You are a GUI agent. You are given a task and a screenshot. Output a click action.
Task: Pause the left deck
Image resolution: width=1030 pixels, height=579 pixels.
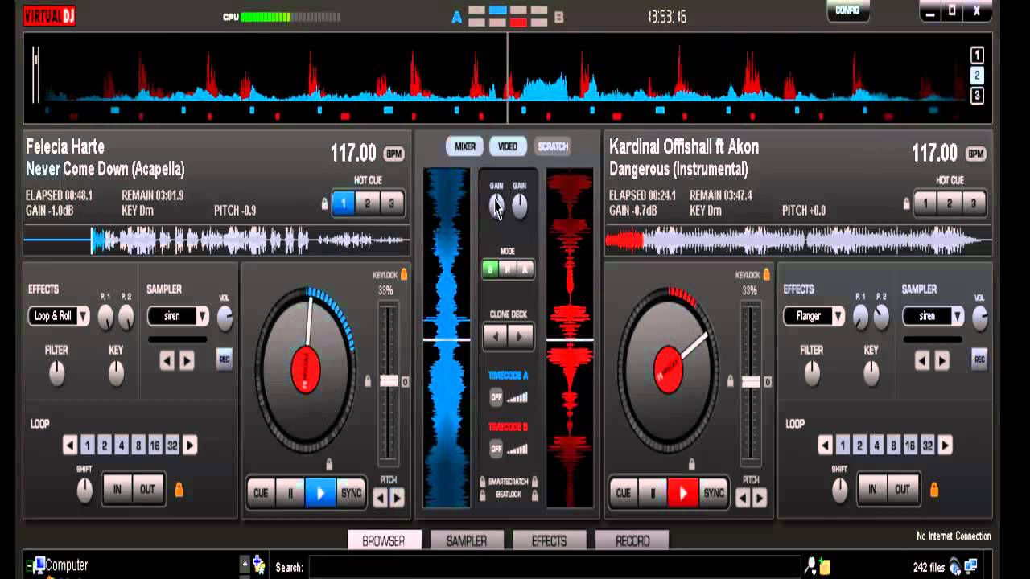pyautogui.click(x=290, y=493)
